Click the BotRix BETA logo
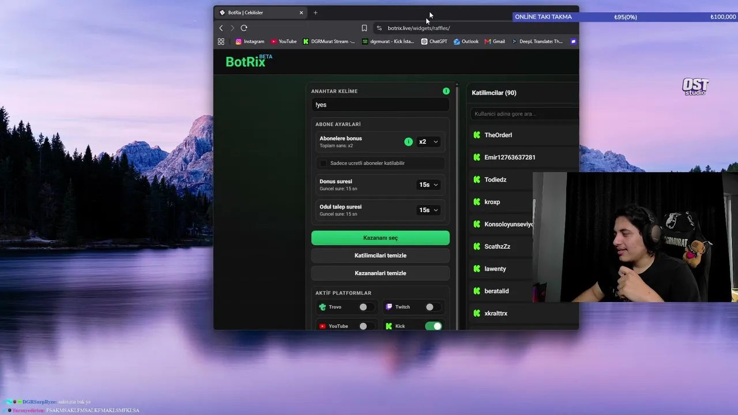Screen dimensions: 738x415 [248, 61]
